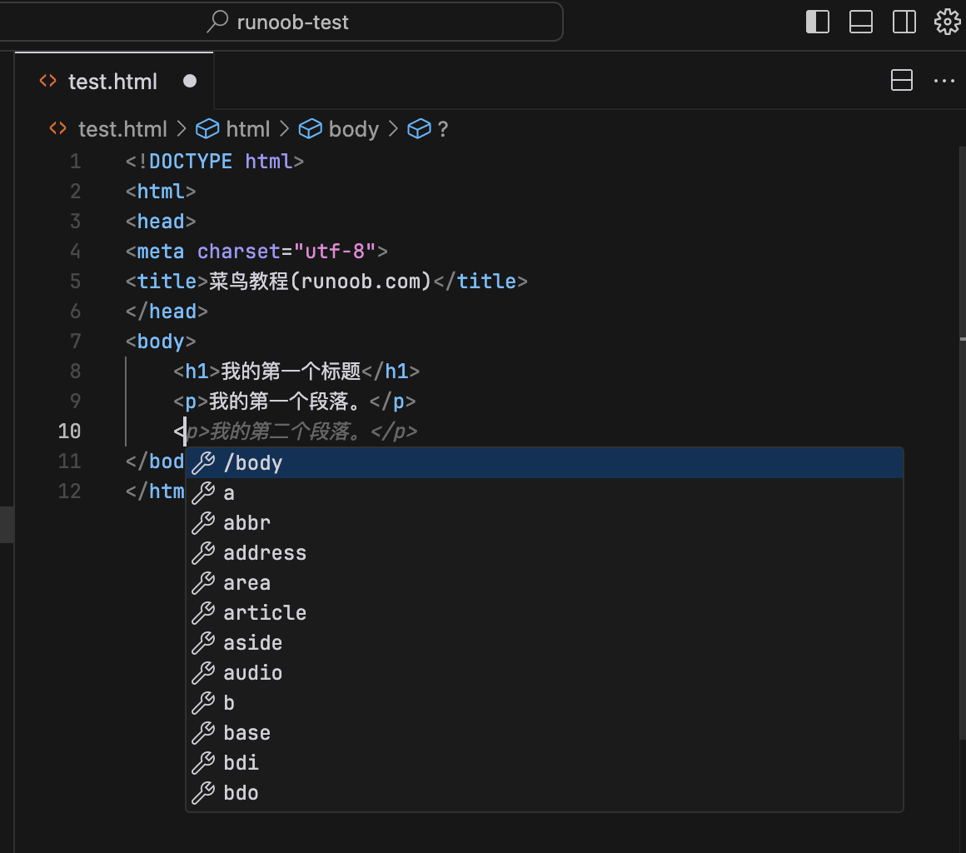Click the split editor icon
The height and width of the screenshot is (853, 966).
tap(902, 81)
